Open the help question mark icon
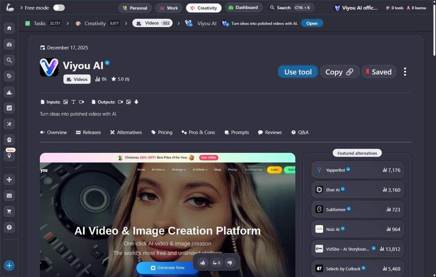 click(x=9, y=227)
